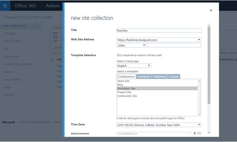237x142 pixels.
Task: Open term store in left navigation
Action: tap(11, 57)
